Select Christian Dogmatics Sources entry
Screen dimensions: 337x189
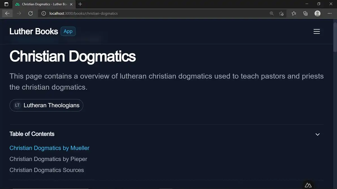[47, 170]
